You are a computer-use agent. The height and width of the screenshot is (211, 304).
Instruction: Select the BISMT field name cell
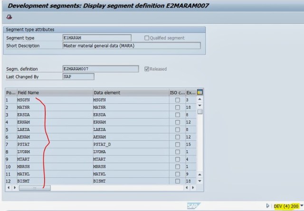tap(55, 181)
